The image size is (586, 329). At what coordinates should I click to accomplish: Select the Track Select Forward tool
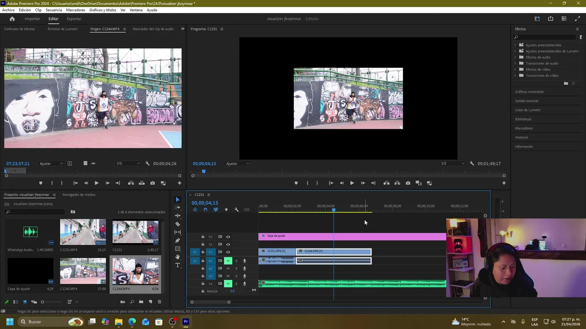pos(178,207)
